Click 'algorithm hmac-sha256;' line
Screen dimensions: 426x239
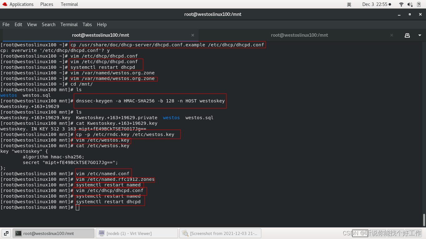(x=54, y=157)
